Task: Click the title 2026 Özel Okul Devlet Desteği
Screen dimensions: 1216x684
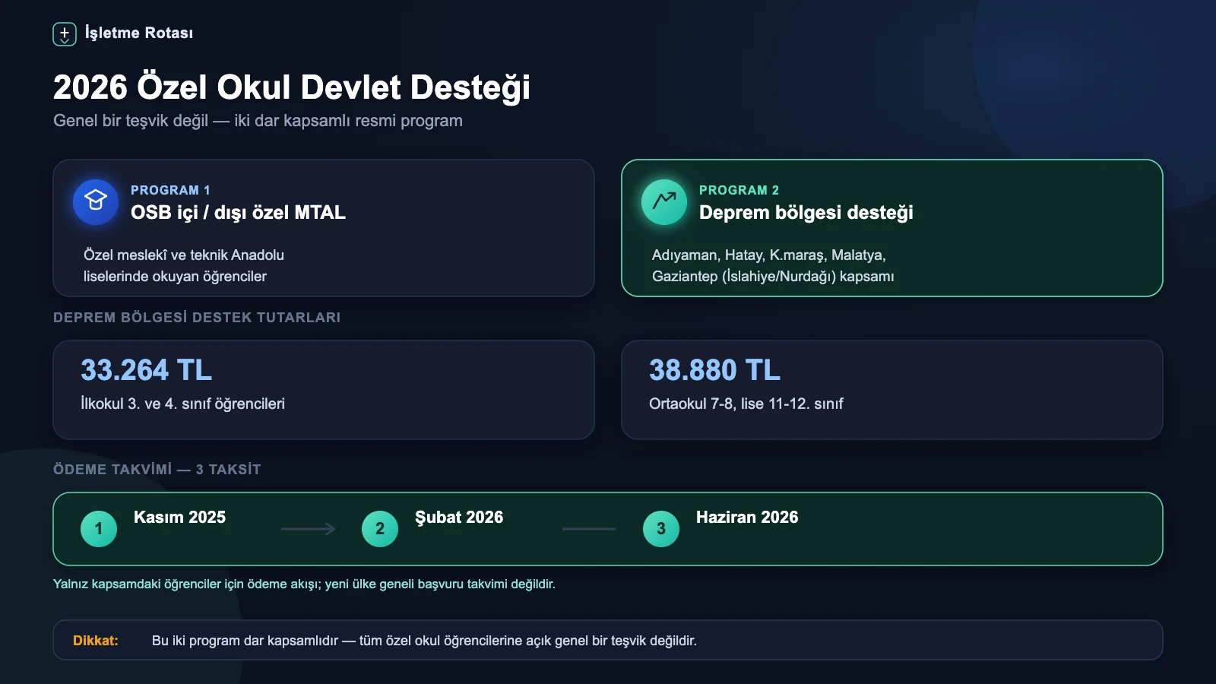Action: click(x=292, y=87)
